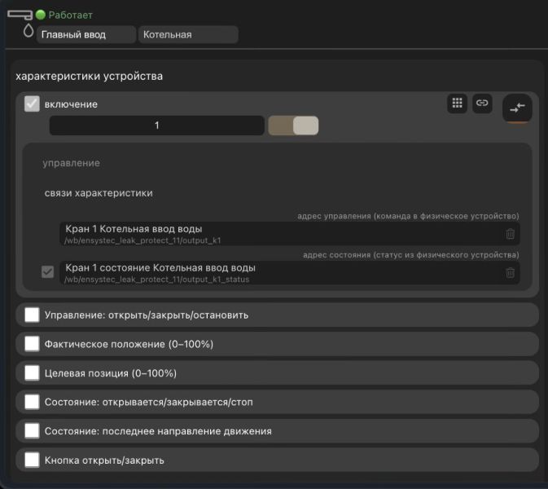
Task: Enable Состояние: последнее направление движения checkbox
Action: [x=32, y=431]
